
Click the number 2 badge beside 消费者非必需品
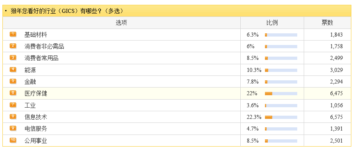pyautogui.click(x=13, y=46)
